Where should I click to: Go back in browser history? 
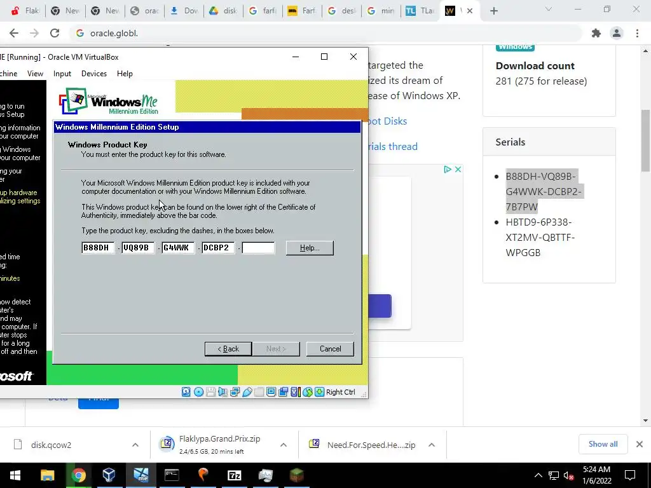point(14,33)
